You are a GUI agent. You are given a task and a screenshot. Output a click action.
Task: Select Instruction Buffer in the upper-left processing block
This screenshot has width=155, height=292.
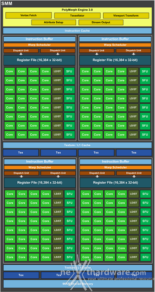(39, 39)
